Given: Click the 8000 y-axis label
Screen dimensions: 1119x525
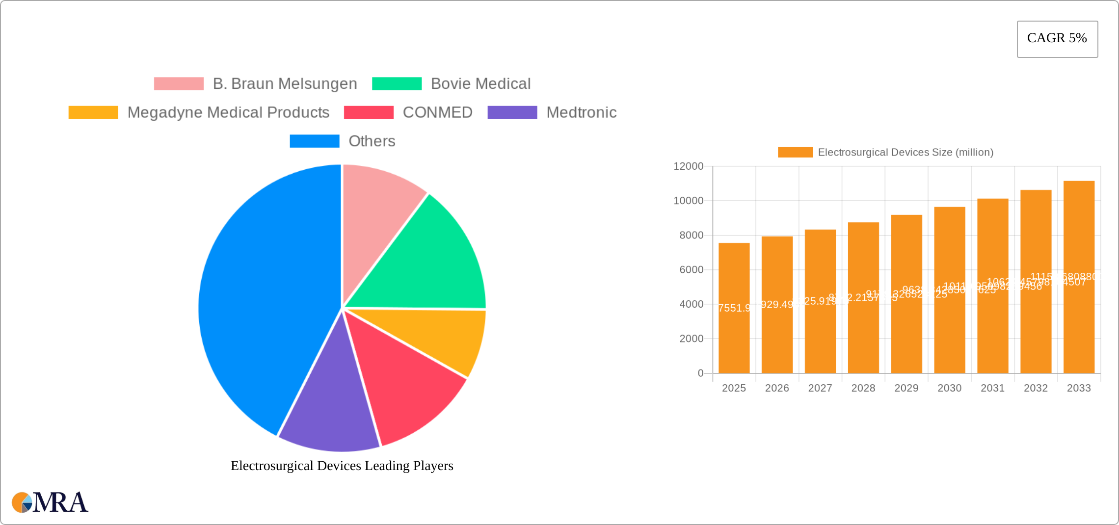Looking at the screenshot, I should click(691, 235).
